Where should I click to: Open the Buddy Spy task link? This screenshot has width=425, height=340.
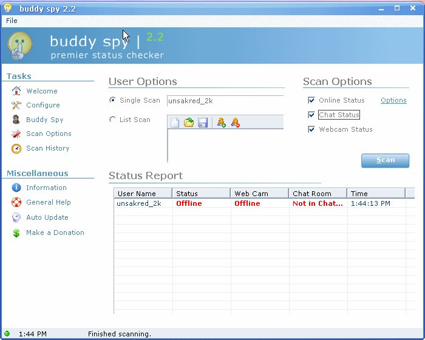pyautogui.click(x=45, y=120)
